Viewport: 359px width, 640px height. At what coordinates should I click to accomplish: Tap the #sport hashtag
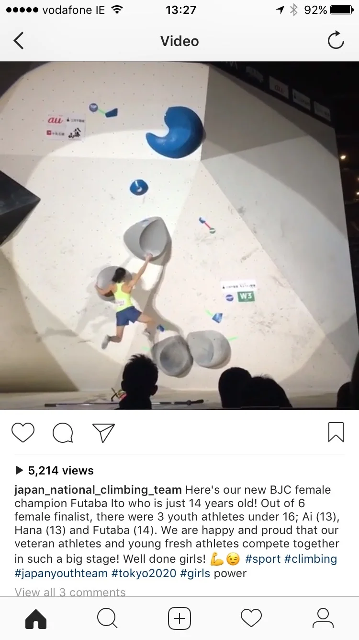[263, 559]
